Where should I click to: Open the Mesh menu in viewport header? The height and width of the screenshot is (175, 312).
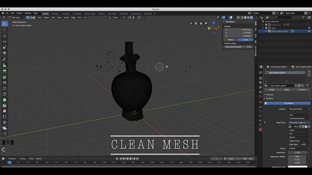59,17
